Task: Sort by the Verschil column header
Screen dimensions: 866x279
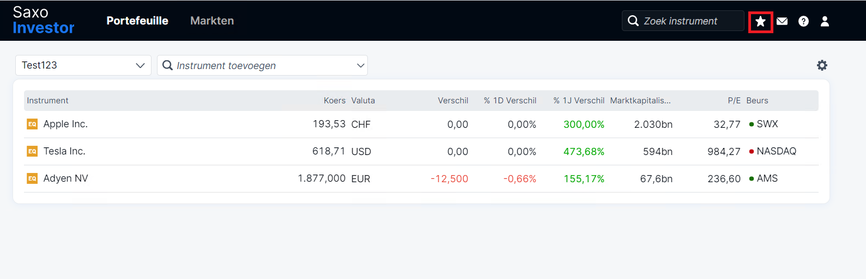Action: [453, 101]
